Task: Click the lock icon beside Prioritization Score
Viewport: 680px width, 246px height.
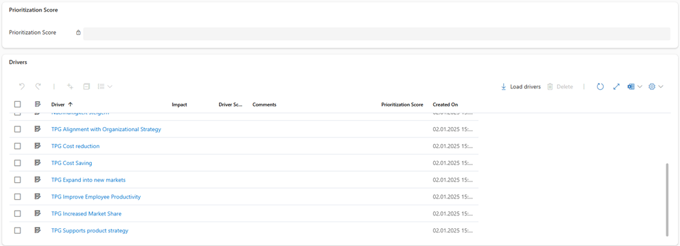Action: 78,33
